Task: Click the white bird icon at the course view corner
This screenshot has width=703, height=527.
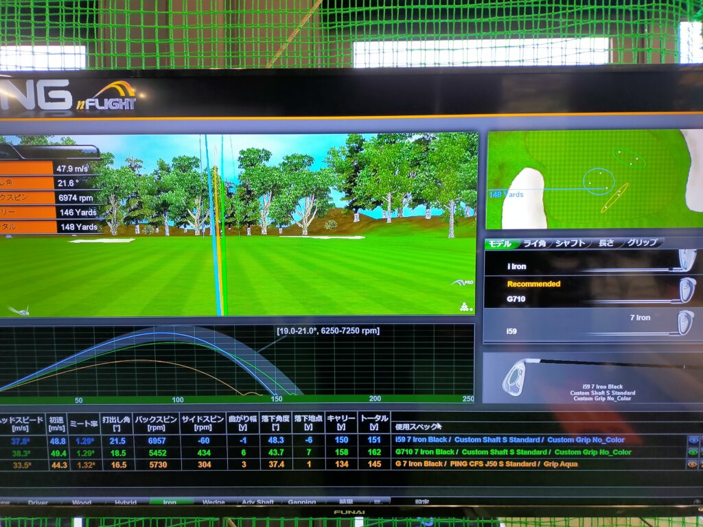Action: [x=19, y=310]
